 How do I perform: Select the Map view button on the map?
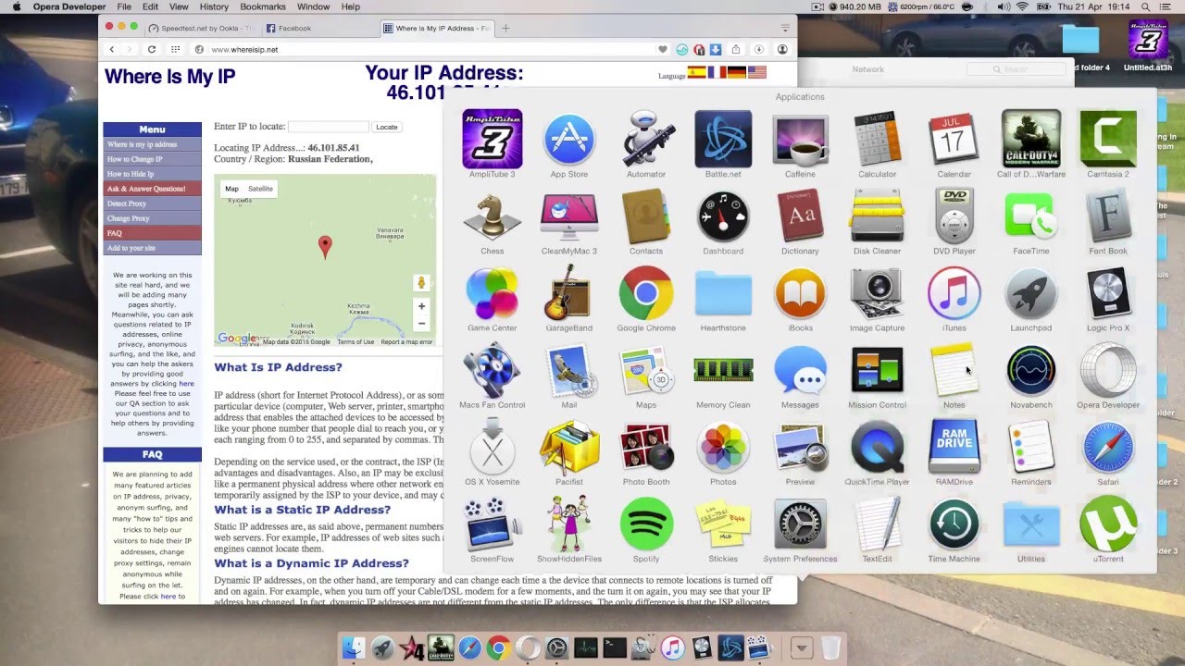[x=231, y=189]
